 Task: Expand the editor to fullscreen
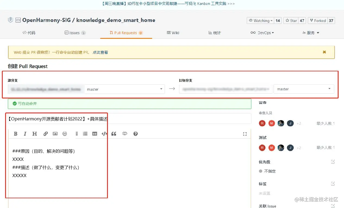coord(245,134)
